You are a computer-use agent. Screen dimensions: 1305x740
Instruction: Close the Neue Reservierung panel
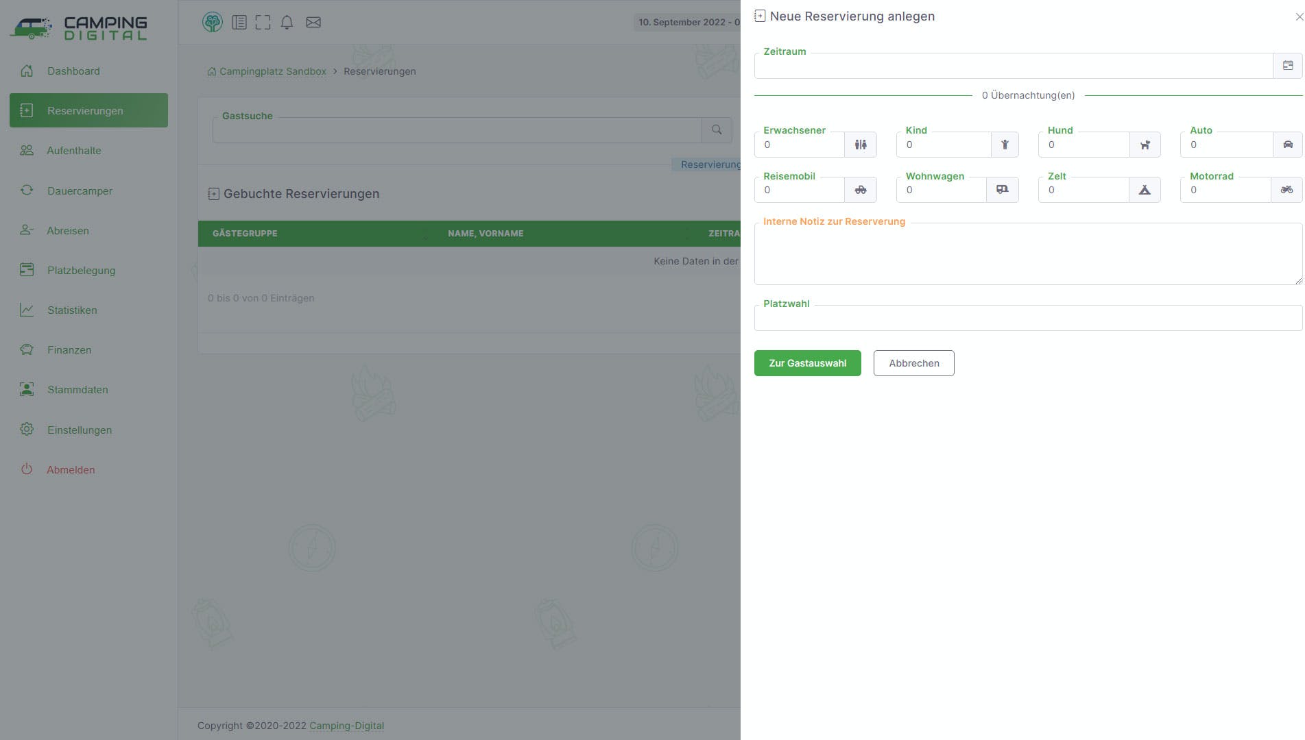[x=1298, y=17]
